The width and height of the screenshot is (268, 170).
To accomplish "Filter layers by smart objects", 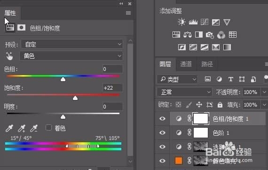I will click(x=253, y=79).
